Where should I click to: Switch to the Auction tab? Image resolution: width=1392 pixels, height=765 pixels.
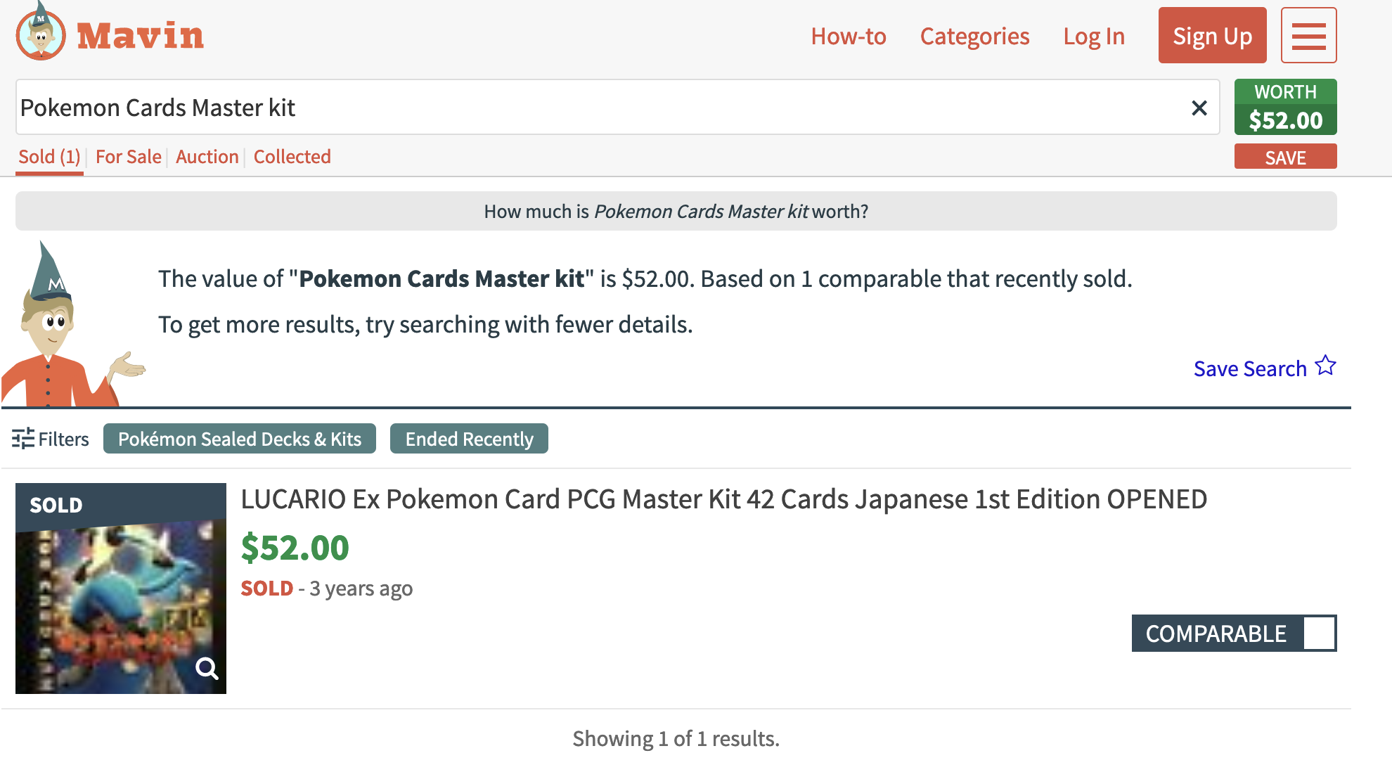pyautogui.click(x=207, y=156)
